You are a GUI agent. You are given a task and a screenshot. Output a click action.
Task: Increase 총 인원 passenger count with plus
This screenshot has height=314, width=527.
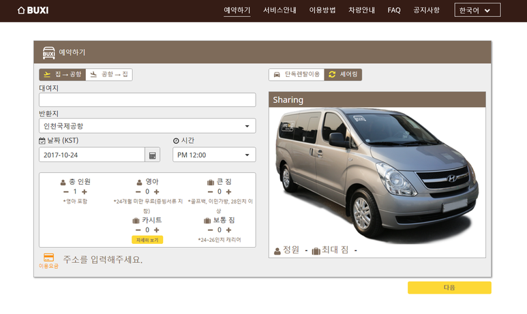[85, 192]
